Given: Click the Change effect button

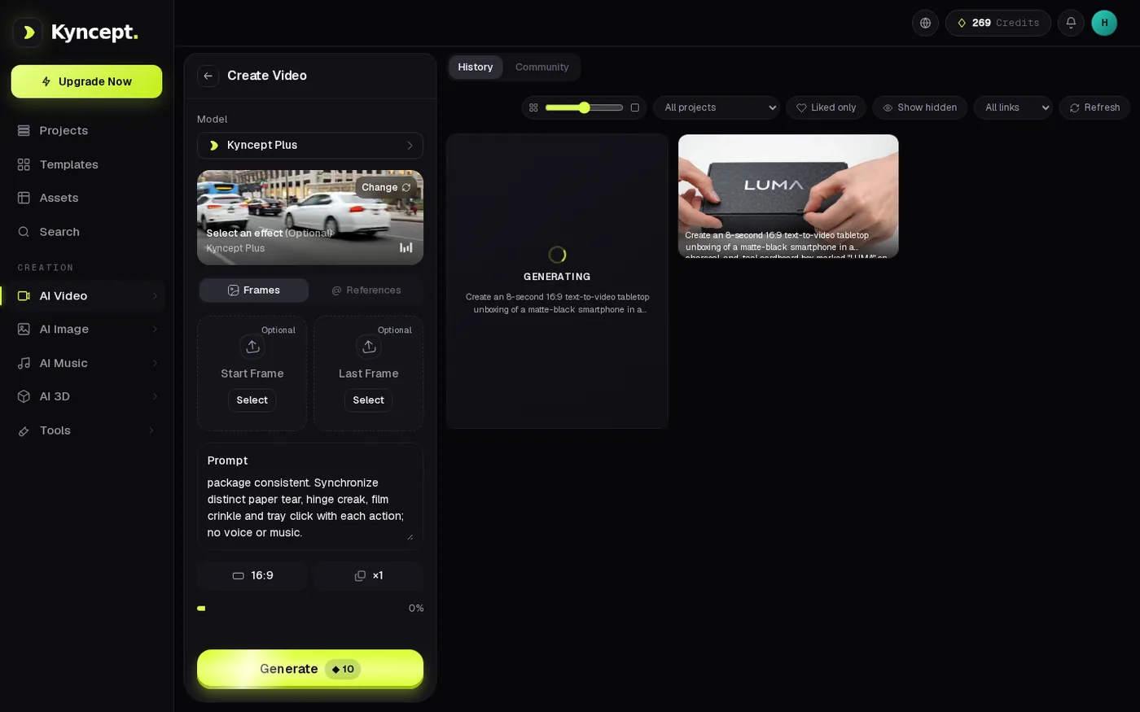Looking at the screenshot, I should pos(386,187).
